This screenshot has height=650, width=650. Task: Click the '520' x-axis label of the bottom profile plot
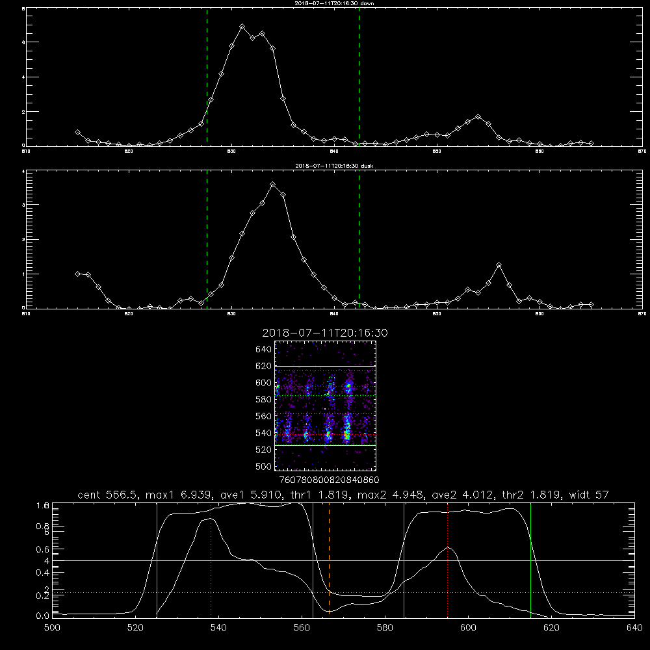click(136, 628)
